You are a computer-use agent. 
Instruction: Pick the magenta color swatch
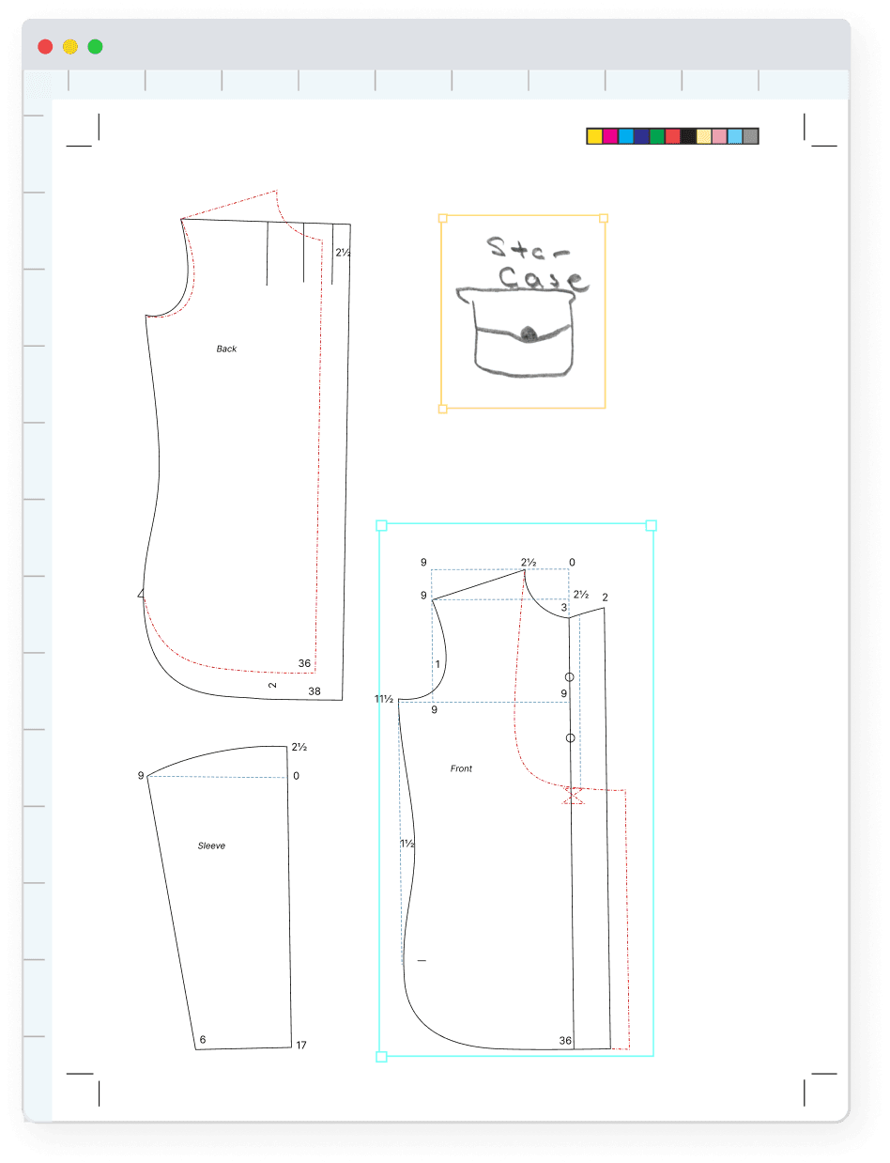pyautogui.click(x=610, y=136)
